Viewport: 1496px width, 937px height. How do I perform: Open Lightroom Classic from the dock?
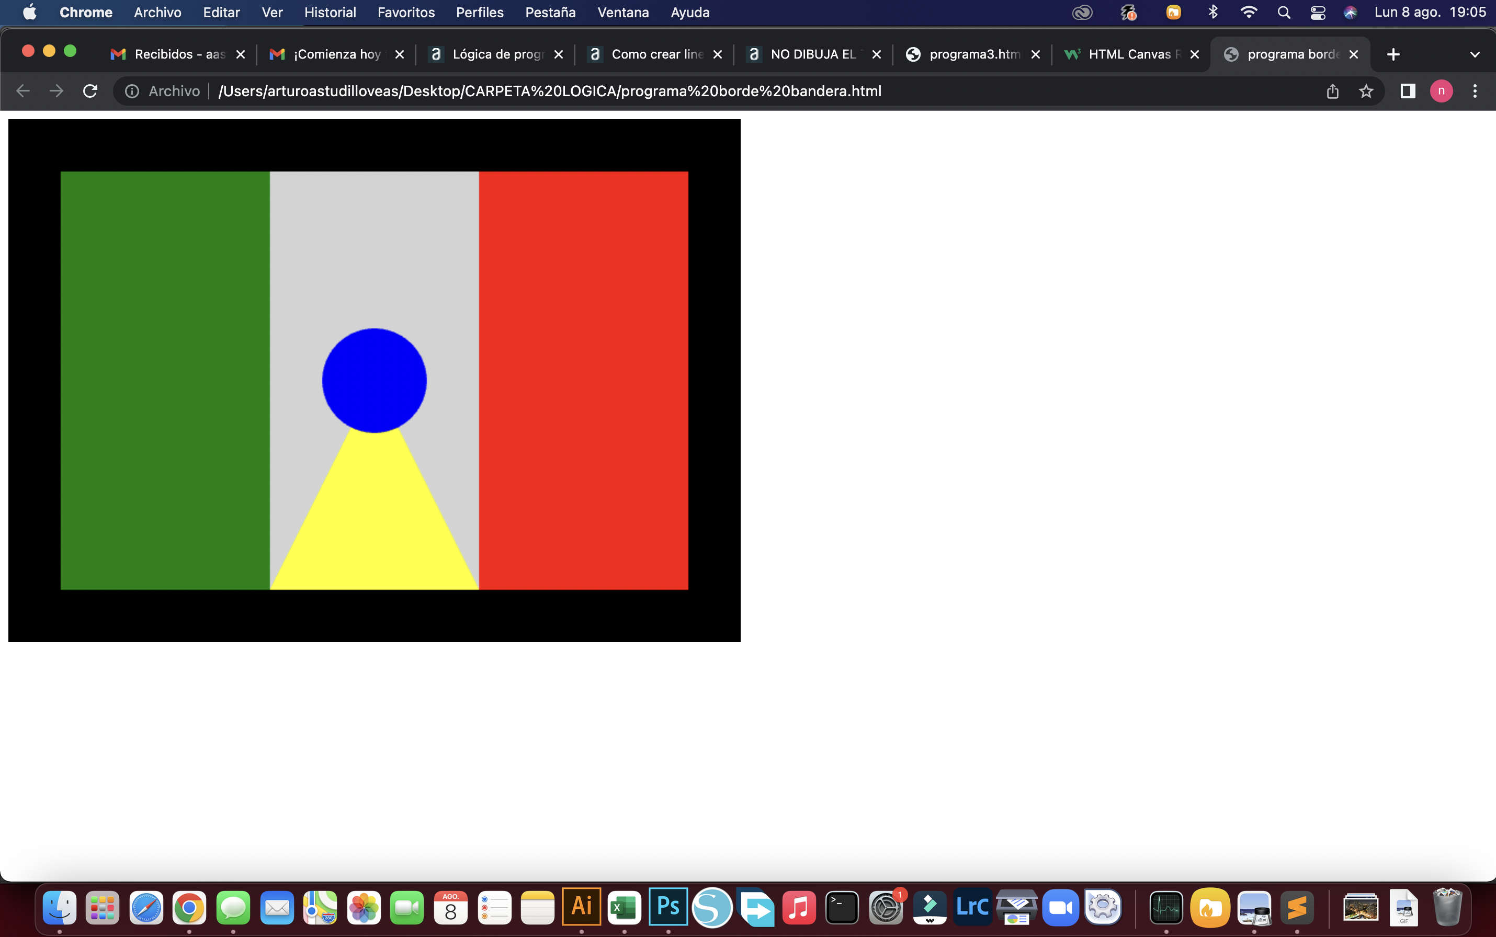click(970, 908)
